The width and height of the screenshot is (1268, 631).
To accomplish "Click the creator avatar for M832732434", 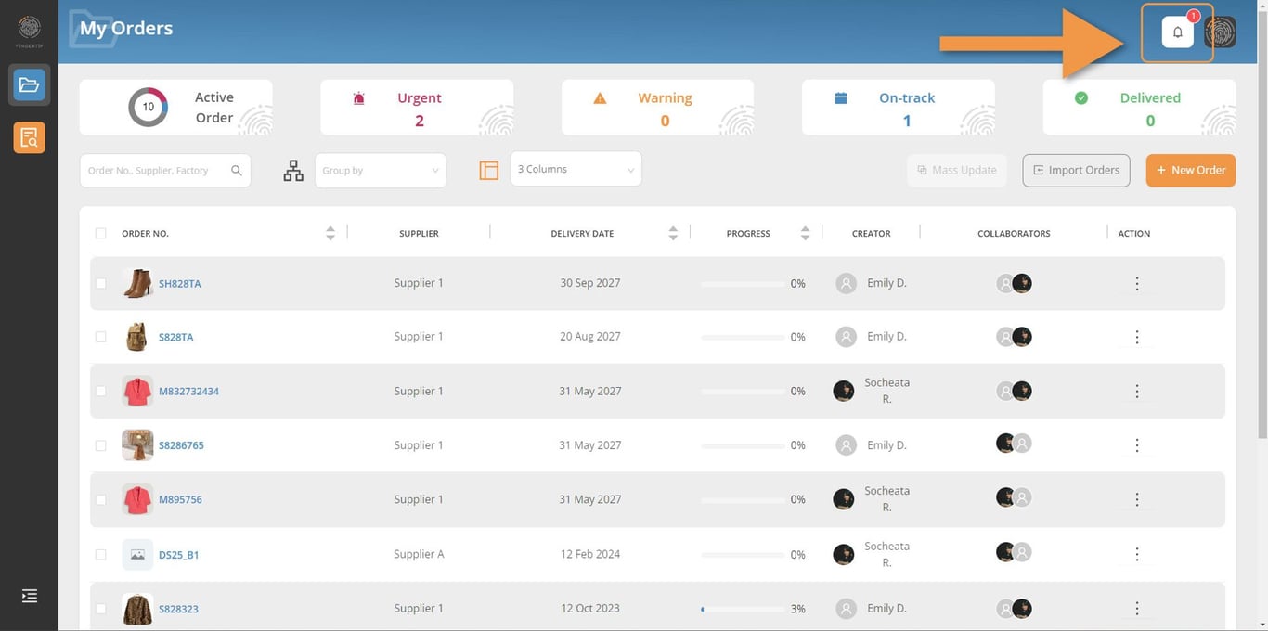I will pyautogui.click(x=844, y=391).
